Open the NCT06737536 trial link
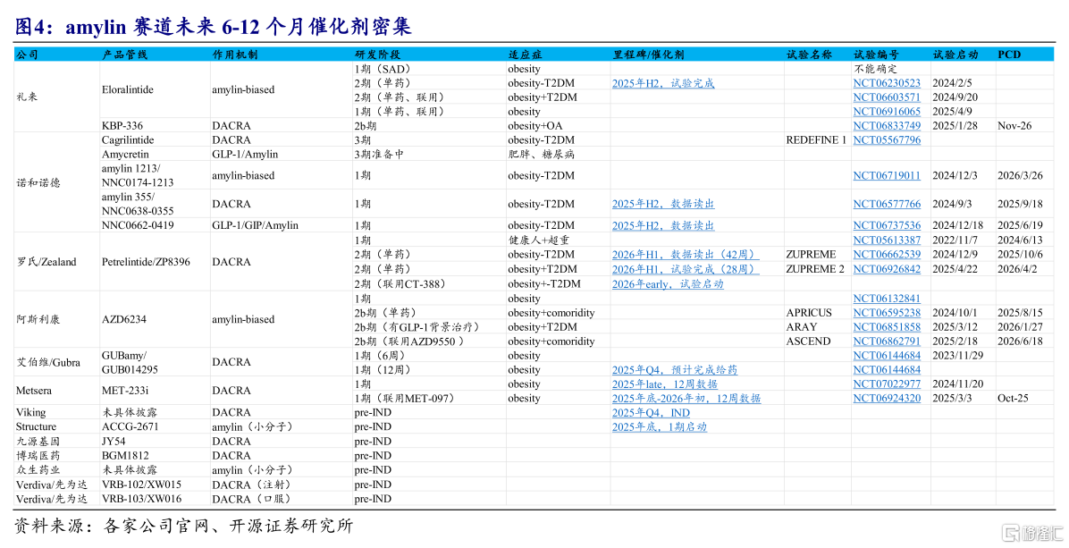Image resolution: width=1069 pixels, height=548 pixels. click(x=887, y=225)
